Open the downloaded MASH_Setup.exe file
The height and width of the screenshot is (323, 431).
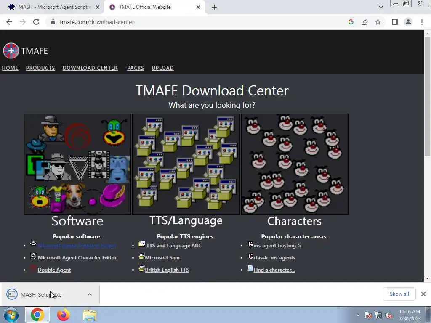pyautogui.click(x=41, y=294)
